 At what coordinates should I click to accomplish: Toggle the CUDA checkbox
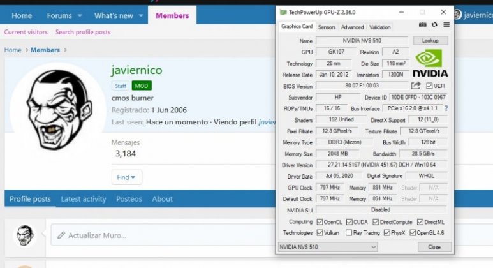pyautogui.click(x=350, y=222)
